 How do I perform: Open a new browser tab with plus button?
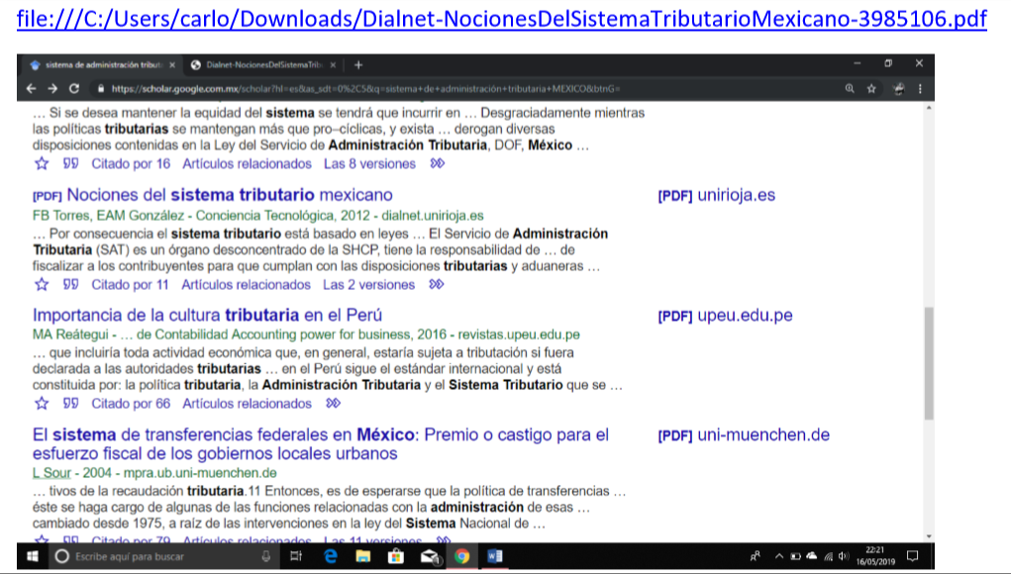(357, 65)
